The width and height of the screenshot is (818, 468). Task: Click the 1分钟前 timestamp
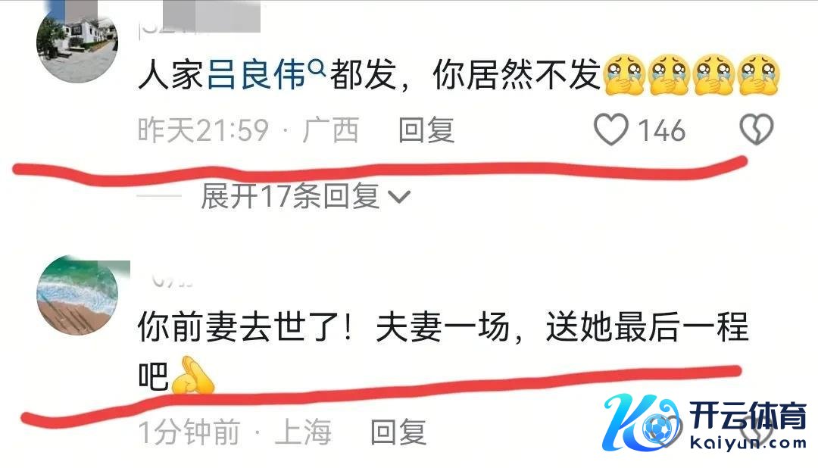click(189, 432)
